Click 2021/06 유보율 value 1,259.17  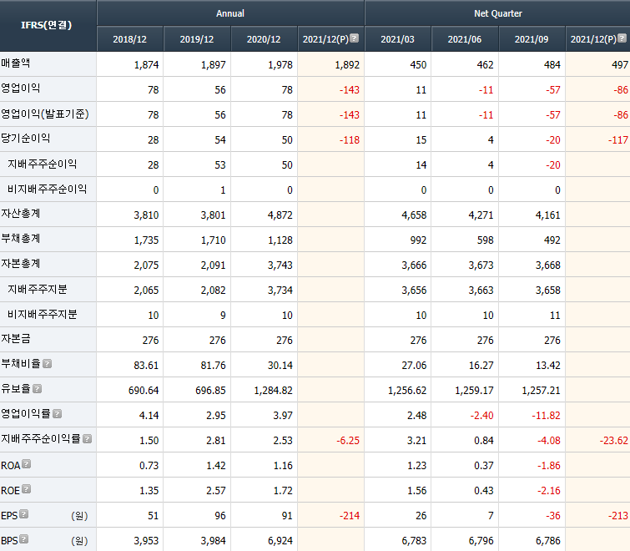point(474,390)
